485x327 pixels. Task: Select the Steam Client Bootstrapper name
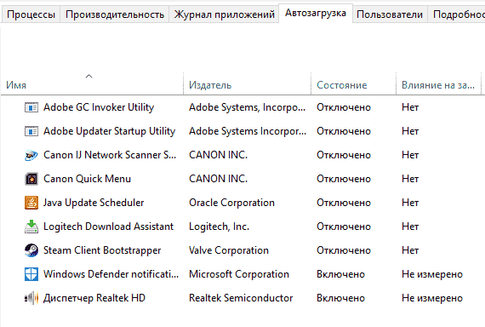pyautogui.click(x=102, y=250)
